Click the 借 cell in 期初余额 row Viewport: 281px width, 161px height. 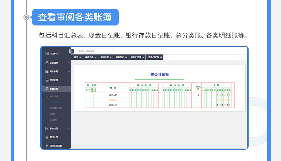pos(198,95)
